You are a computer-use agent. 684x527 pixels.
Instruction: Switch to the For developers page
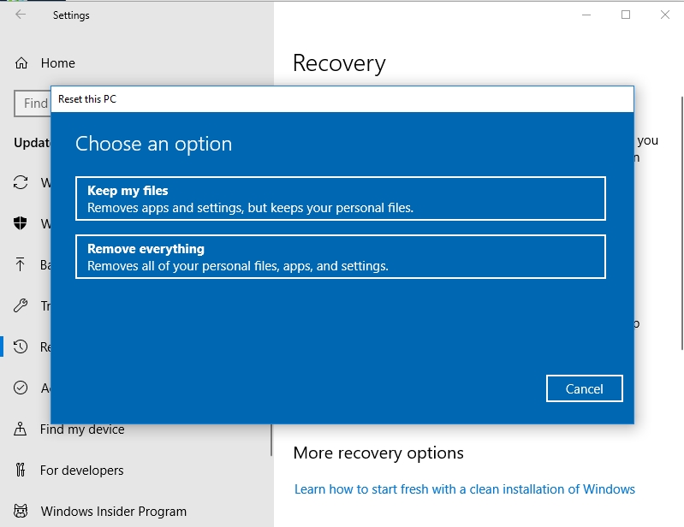point(81,471)
